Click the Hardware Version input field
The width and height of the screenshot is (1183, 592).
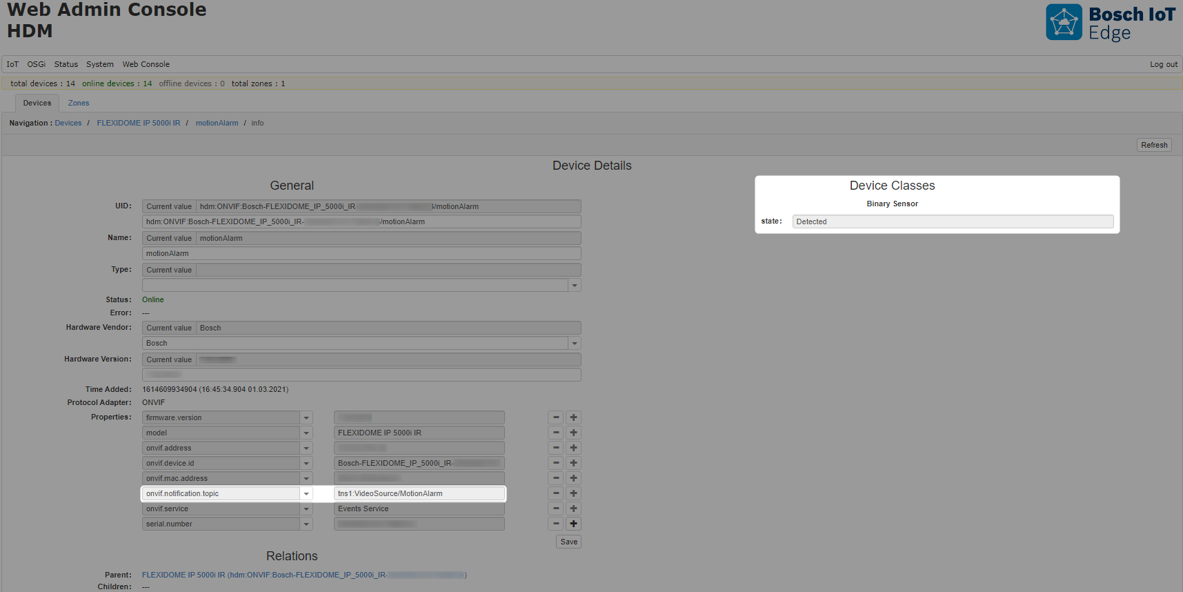(x=361, y=375)
